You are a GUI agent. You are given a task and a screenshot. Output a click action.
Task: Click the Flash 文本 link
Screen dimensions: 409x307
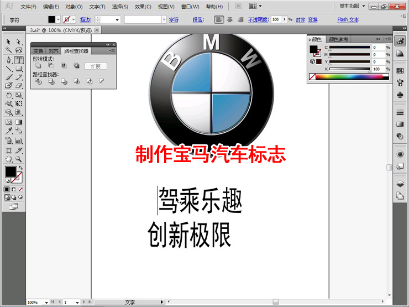click(x=348, y=19)
